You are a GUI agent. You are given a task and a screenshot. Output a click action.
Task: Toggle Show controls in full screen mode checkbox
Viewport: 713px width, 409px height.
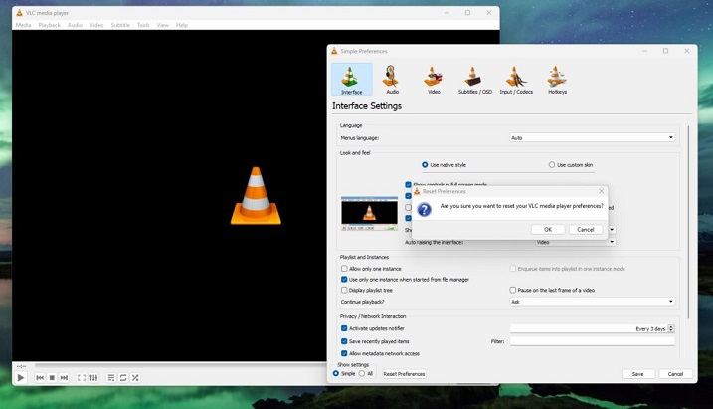tap(408, 185)
